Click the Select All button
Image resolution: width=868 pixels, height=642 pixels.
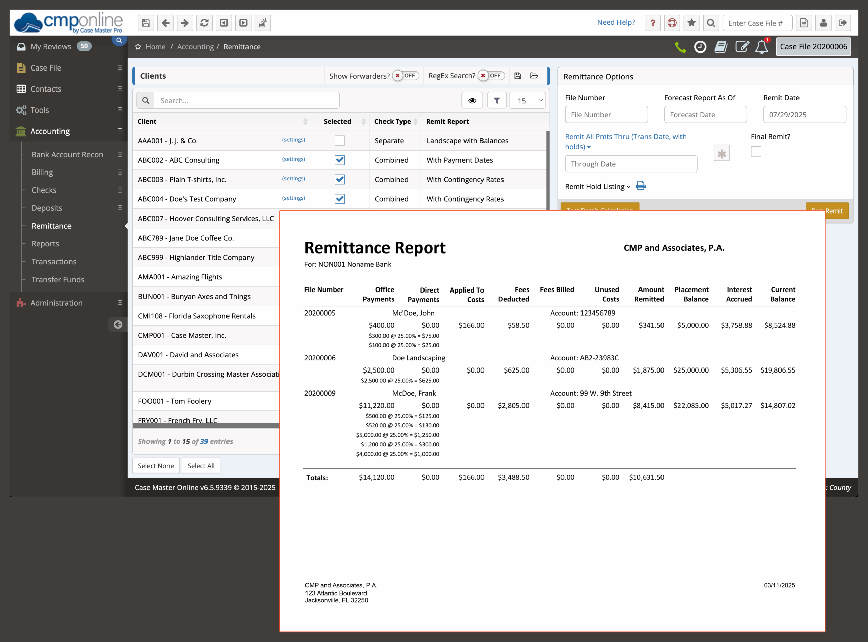(201, 465)
